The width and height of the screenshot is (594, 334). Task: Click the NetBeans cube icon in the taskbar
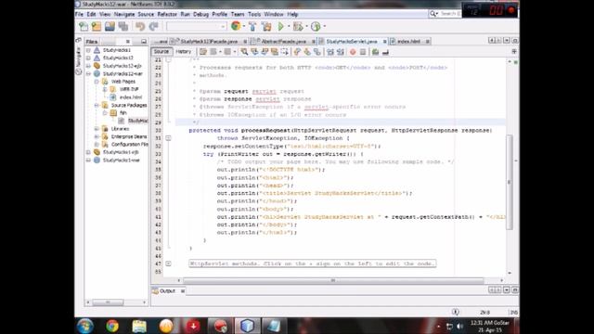(247, 326)
